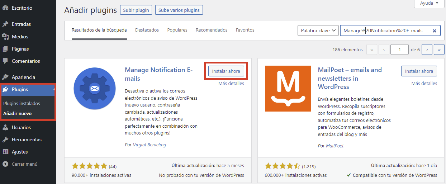This screenshot has height=184, width=446.
Task: Open the Herramientas menu item
Action: [28, 140]
